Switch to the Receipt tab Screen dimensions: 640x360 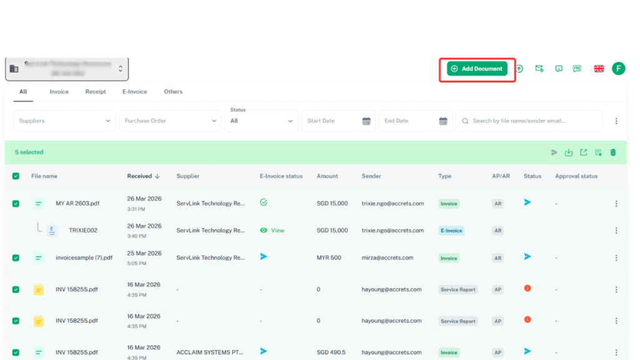pyautogui.click(x=96, y=92)
